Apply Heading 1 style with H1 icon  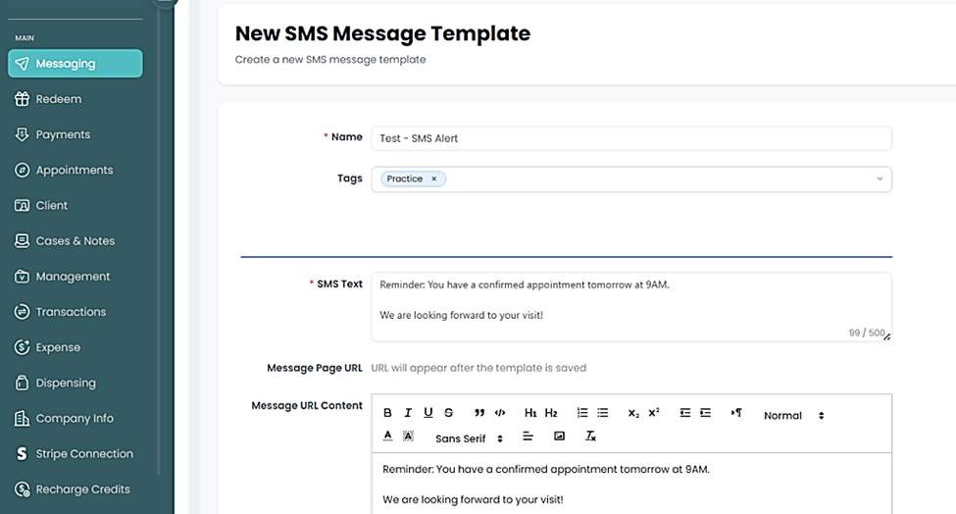(x=530, y=414)
